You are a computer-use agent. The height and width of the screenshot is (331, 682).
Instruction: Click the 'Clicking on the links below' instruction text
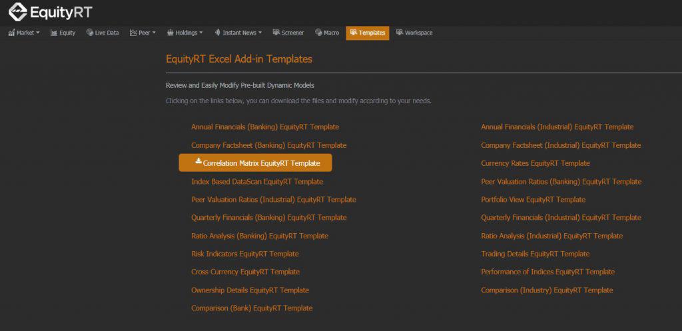[298, 101]
